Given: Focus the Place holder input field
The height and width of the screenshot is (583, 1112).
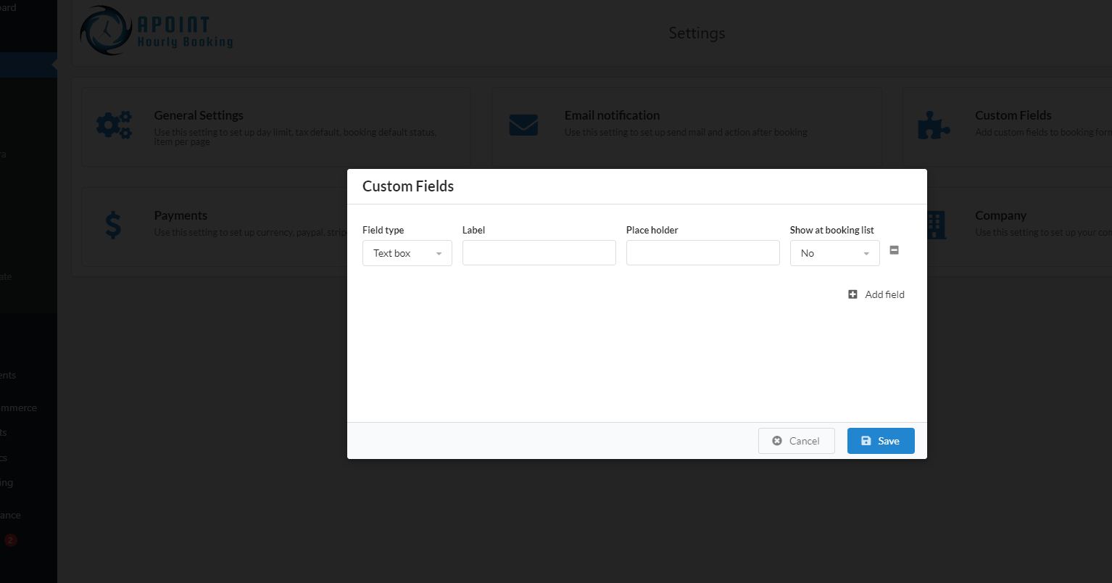Looking at the screenshot, I should pos(703,253).
